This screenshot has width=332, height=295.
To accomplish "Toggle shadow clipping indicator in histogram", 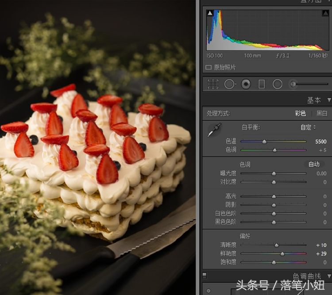I will point(210,13).
